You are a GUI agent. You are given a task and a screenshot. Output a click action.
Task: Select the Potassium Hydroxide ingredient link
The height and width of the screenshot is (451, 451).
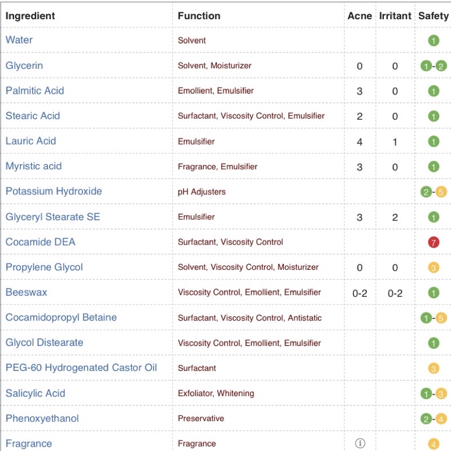[x=54, y=191]
